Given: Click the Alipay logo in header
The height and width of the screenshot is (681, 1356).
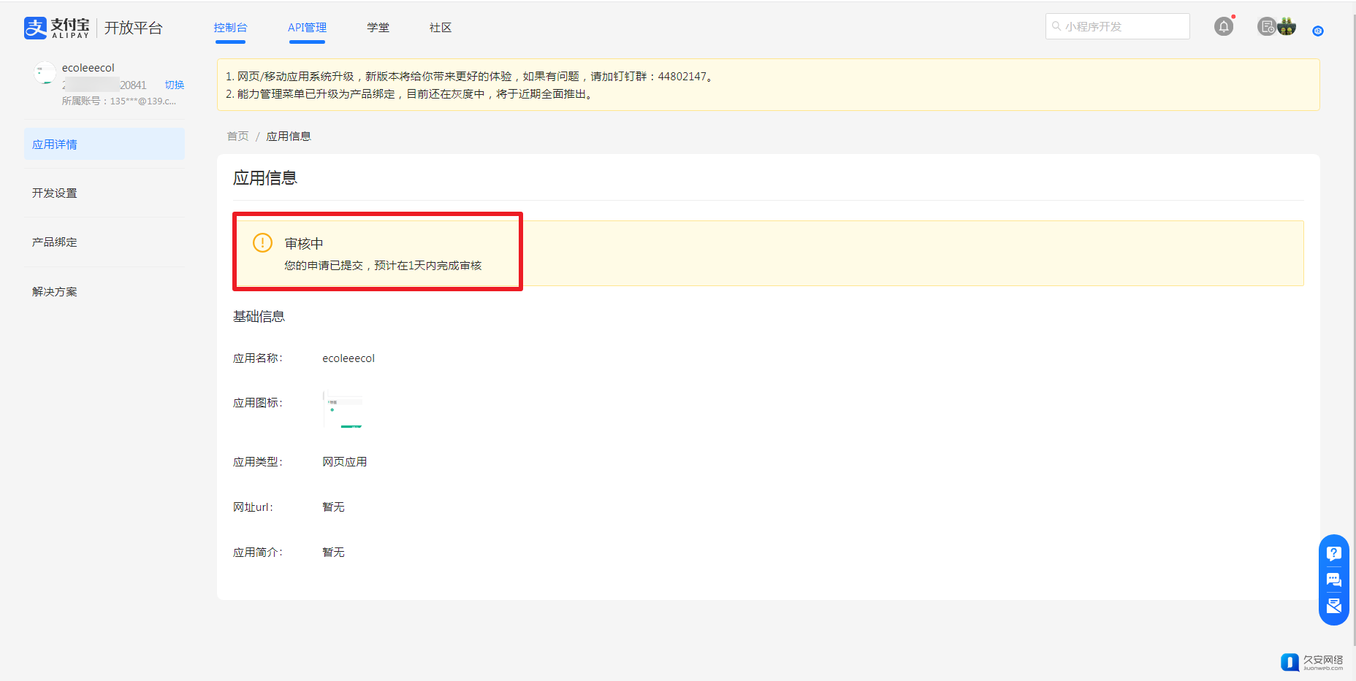Looking at the screenshot, I should pyautogui.click(x=57, y=28).
